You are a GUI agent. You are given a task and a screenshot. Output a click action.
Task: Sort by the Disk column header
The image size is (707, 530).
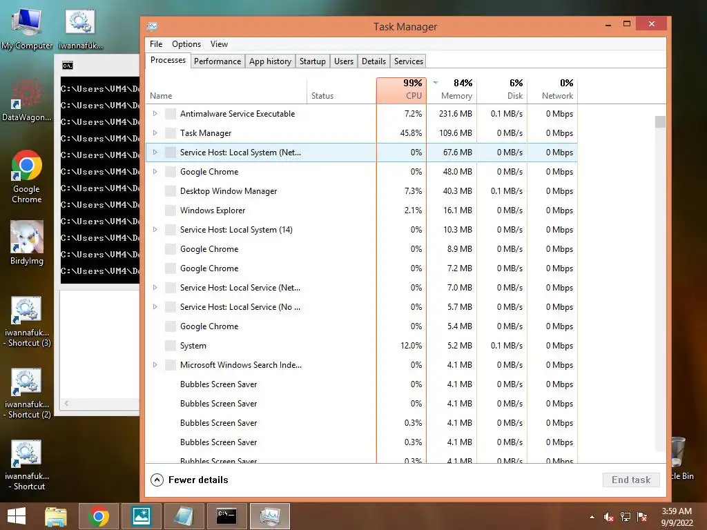[502, 90]
